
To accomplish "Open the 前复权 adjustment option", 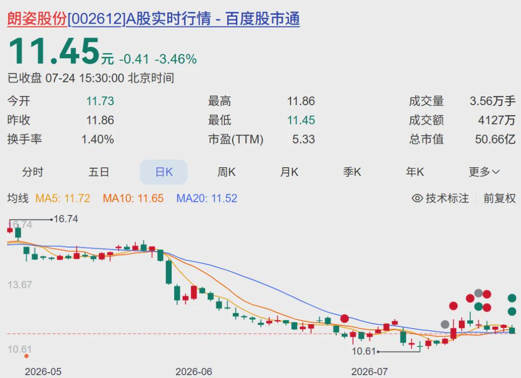I will (x=499, y=198).
